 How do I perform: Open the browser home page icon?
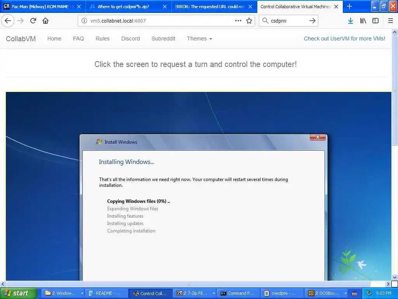(45, 21)
